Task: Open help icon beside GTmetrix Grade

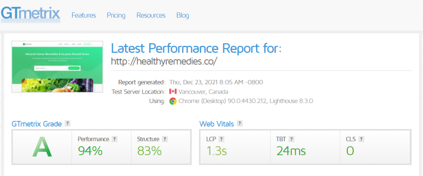Action: click(x=68, y=124)
